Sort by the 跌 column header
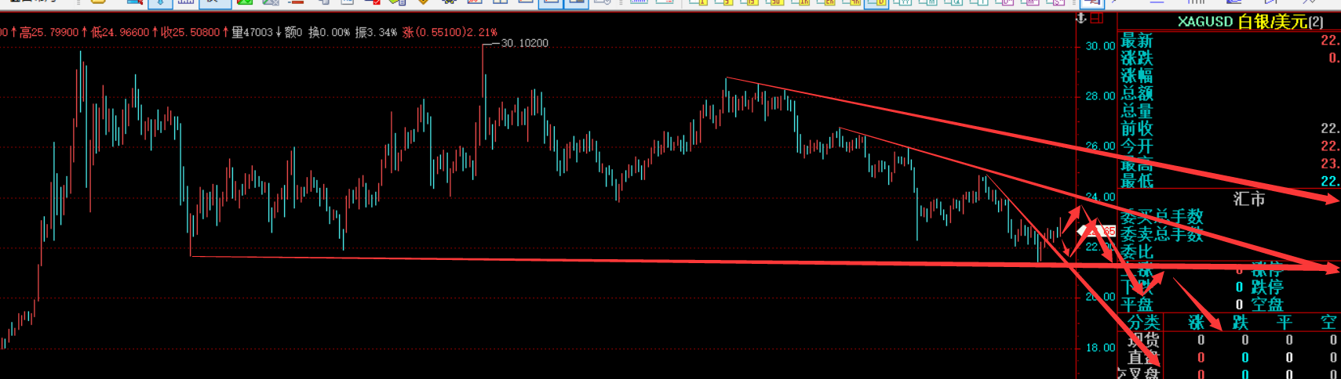The height and width of the screenshot is (379, 1341). tap(1241, 322)
